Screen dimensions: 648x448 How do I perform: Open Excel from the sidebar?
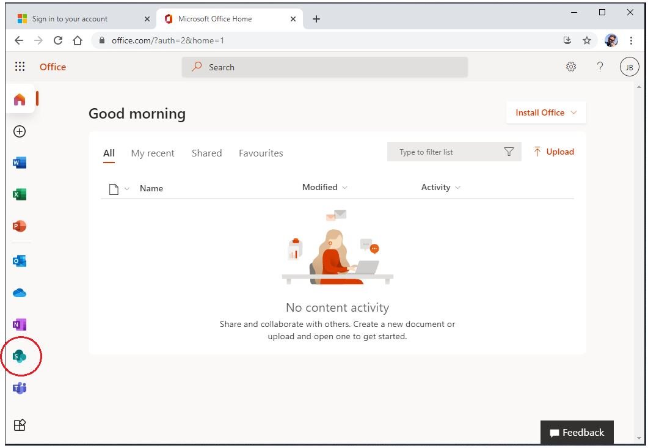point(20,194)
